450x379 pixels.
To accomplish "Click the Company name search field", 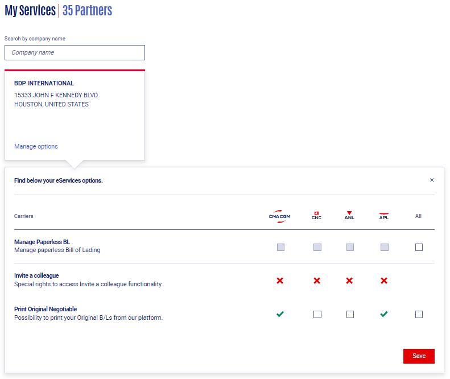I will tap(75, 52).
